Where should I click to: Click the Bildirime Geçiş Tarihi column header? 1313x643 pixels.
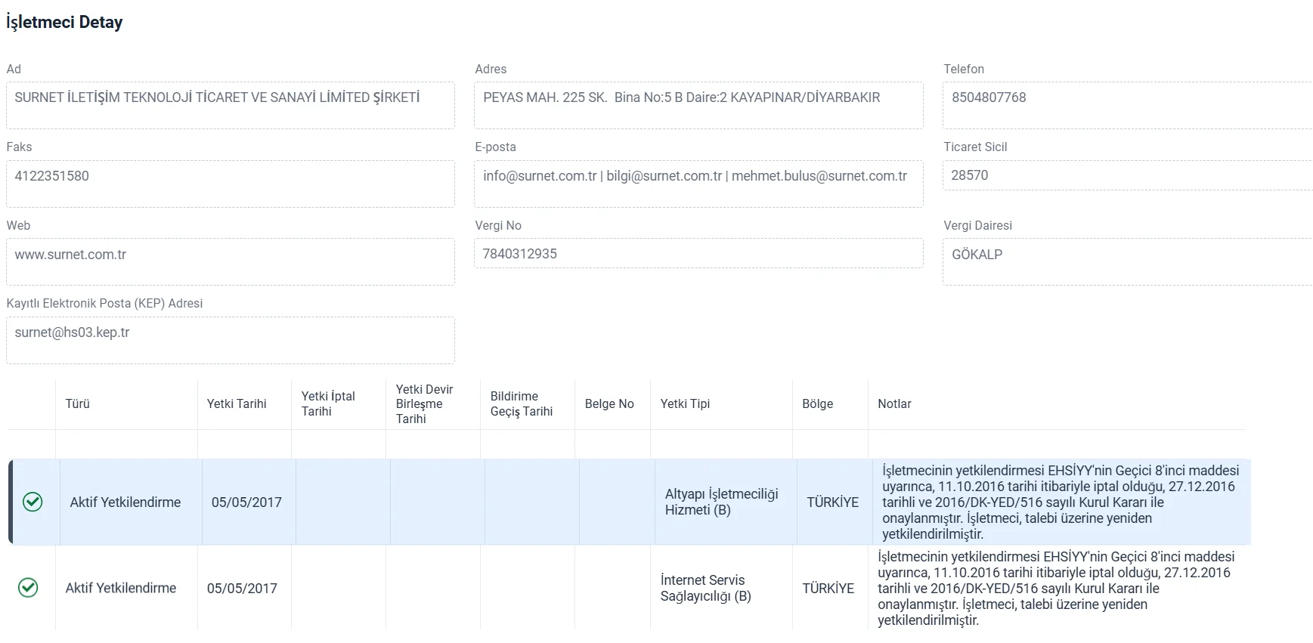click(522, 403)
